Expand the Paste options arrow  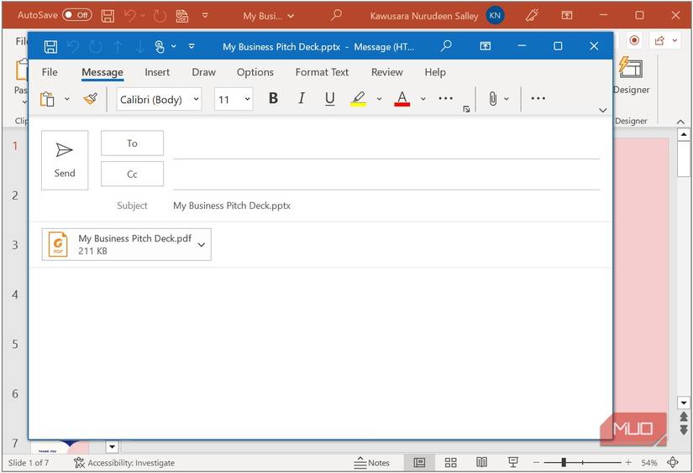coord(66,99)
